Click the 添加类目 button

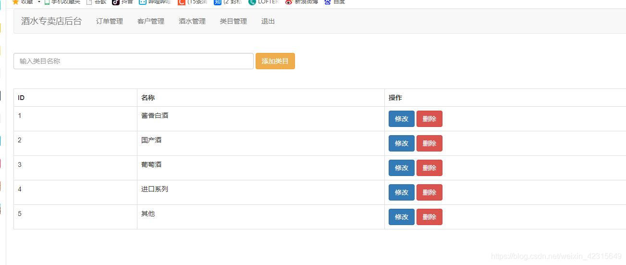275,61
